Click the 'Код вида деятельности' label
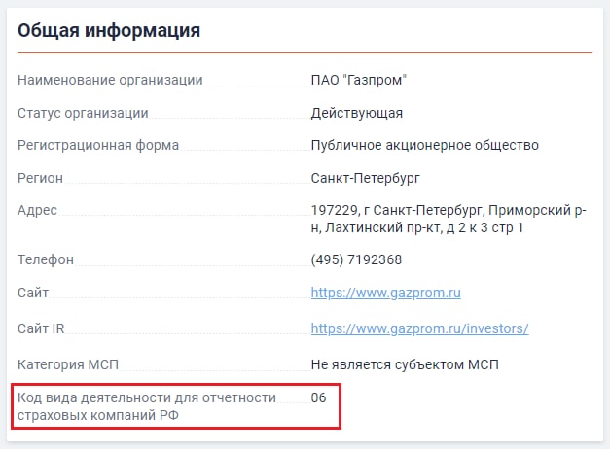 [147, 406]
